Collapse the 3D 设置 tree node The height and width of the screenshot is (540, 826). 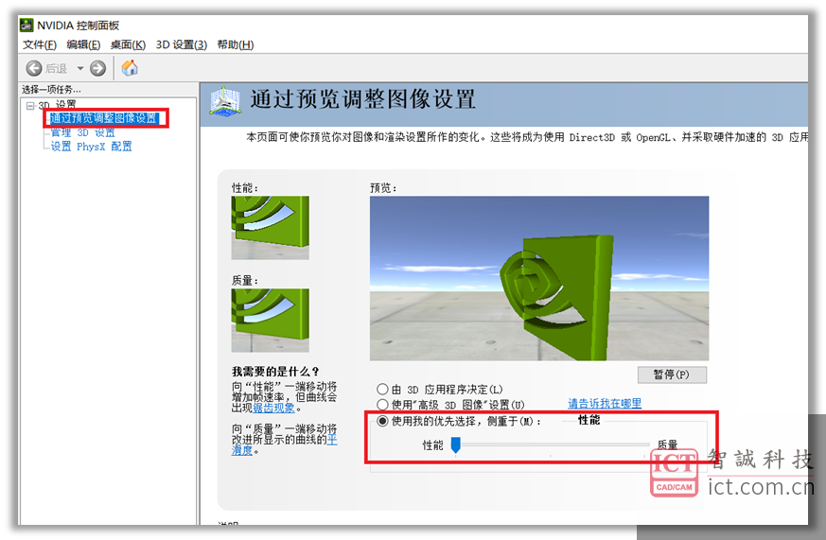30,106
